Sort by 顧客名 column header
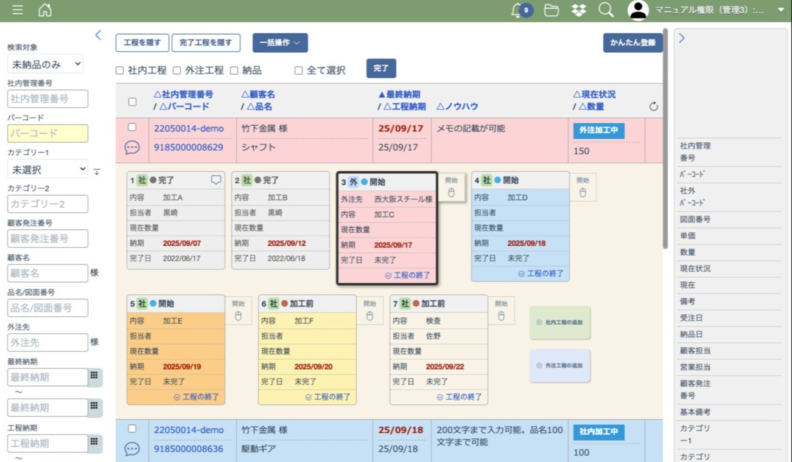792x462 pixels. [258, 94]
